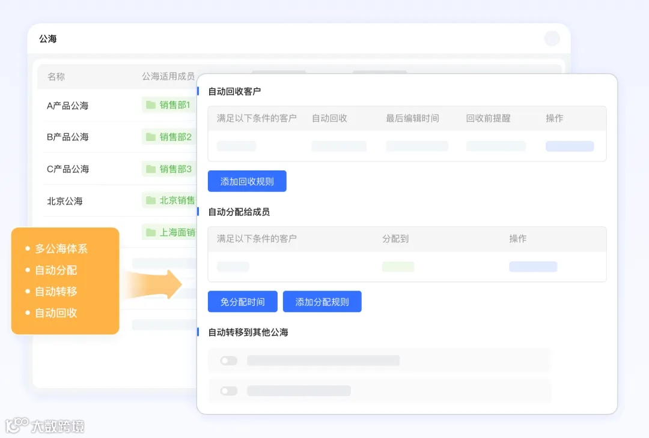Click the 名称 column header

56,77
